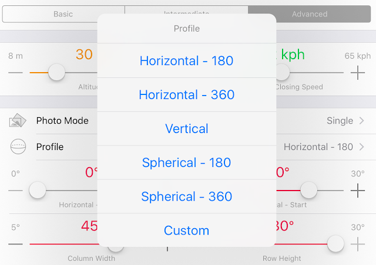Click the Row Height slider handle
The width and height of the screenshot is (376, 265).
pos(335,243)
